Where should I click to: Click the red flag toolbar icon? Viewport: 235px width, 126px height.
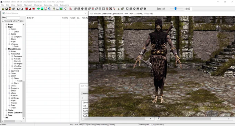click(x=34, y=9)
